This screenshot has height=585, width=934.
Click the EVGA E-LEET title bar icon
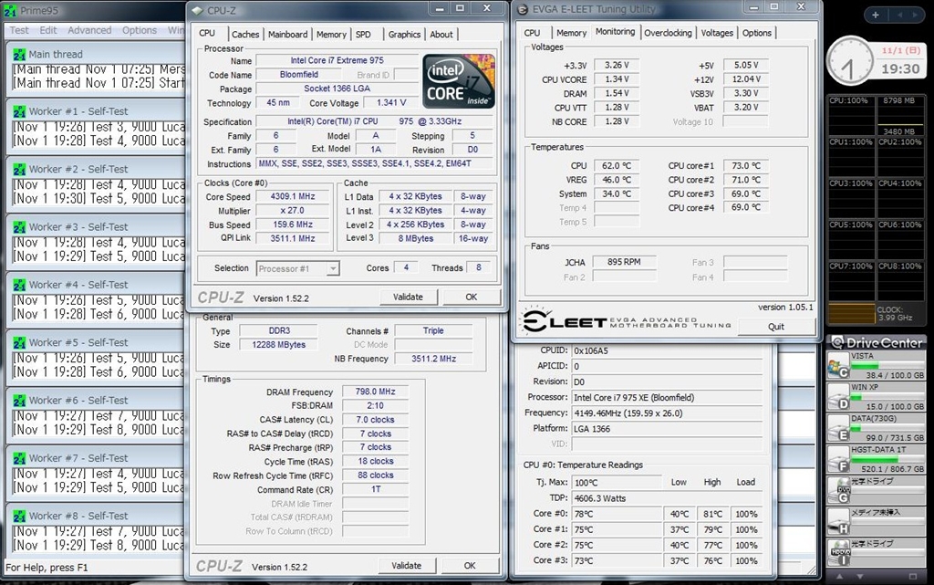click(524, 10)
